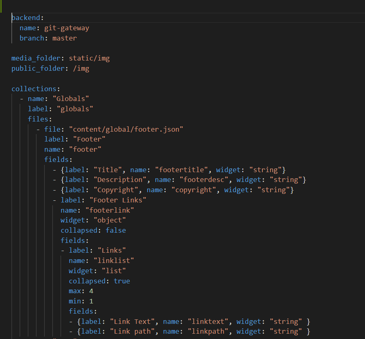Click the value "false" after collapsed

click(116, 230)
